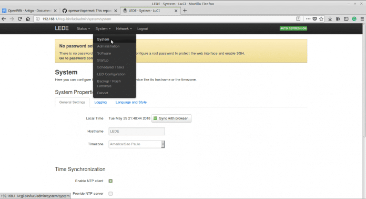
Task: Open page actions three-dot menu
Action: click(x=308, y=19)
